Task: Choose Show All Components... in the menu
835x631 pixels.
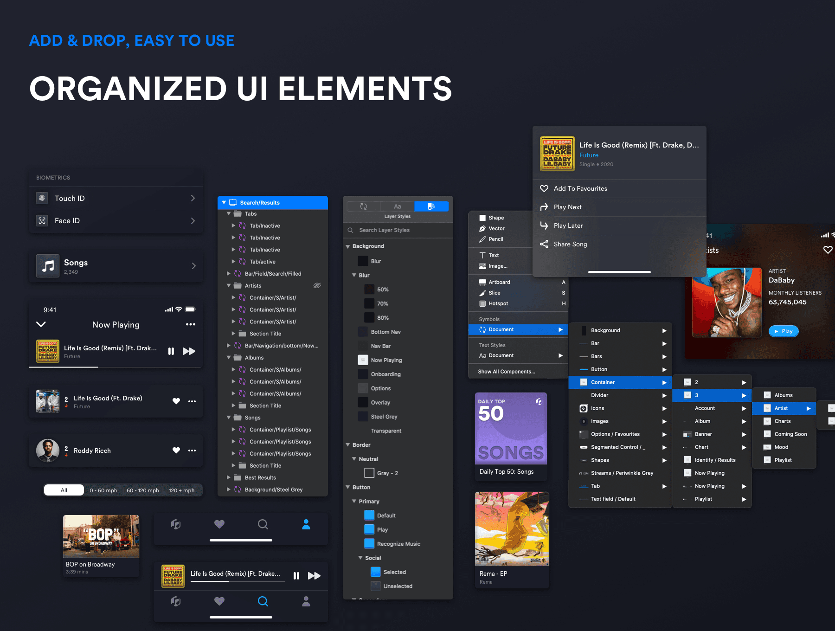Action: coord(507,372)
